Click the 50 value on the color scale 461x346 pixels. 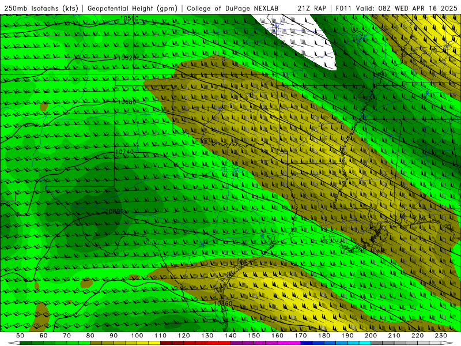pyautogui.click(x=20, y=336)
